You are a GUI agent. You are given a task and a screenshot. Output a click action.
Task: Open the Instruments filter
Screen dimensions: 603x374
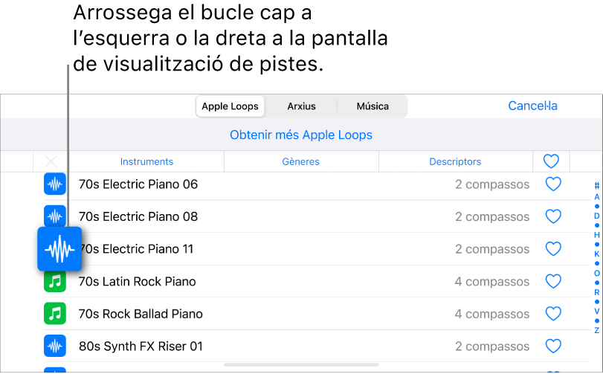[146, 161]
